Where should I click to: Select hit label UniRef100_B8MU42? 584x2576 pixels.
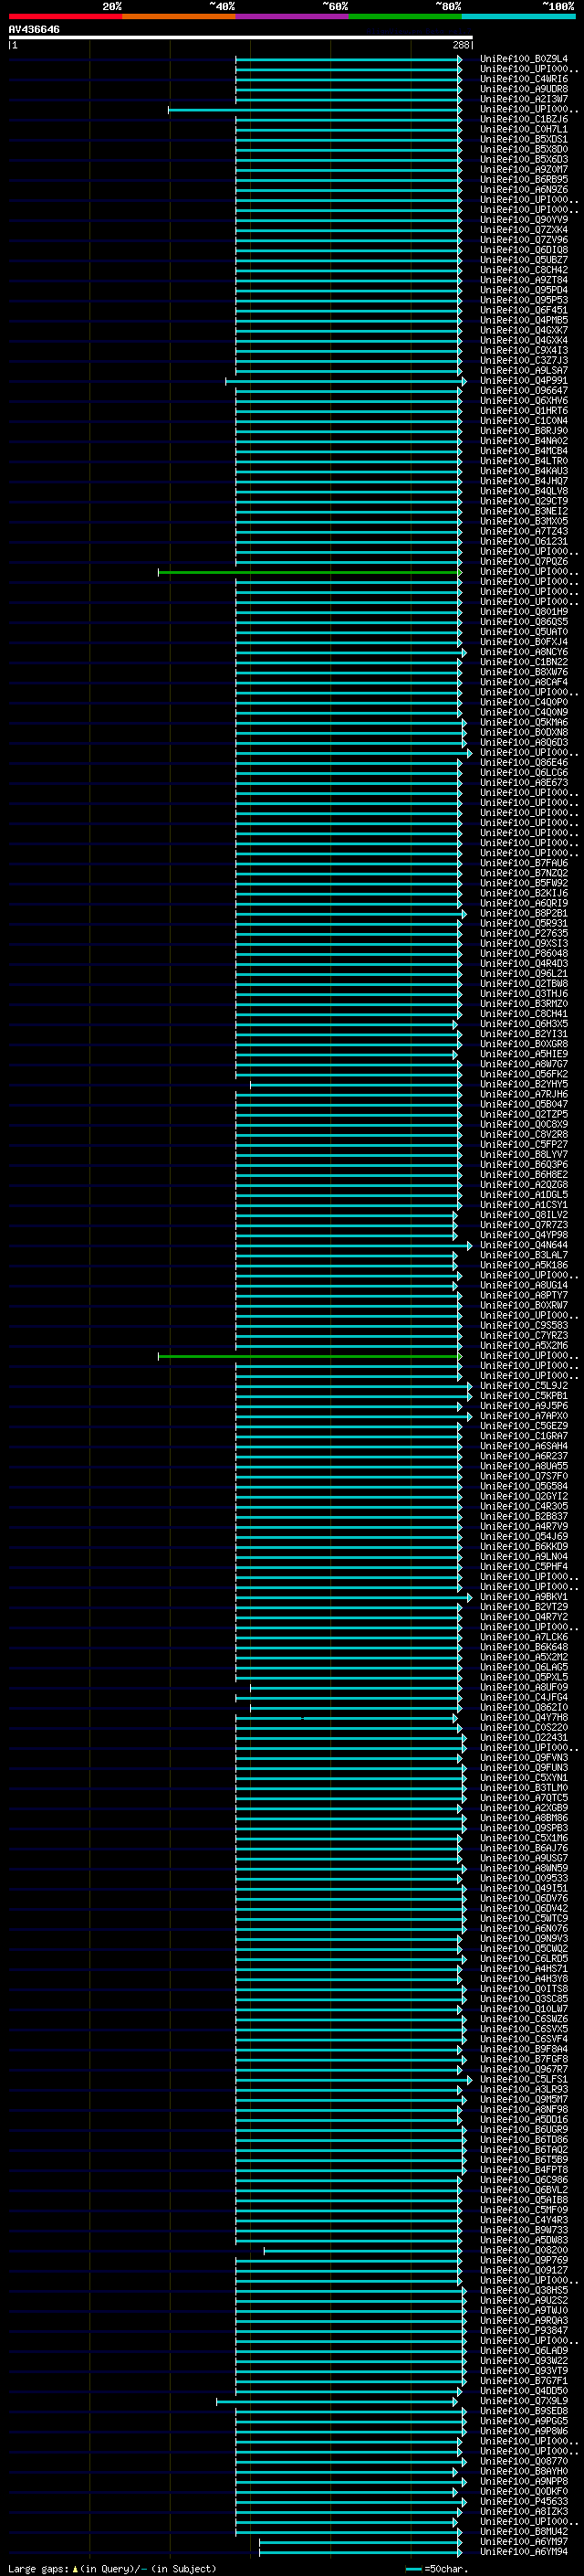tap(524, 2531)
